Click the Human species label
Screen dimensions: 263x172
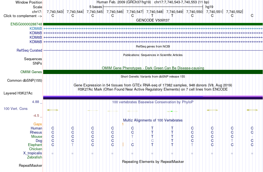pyautogui.click(x=36, y=128)
